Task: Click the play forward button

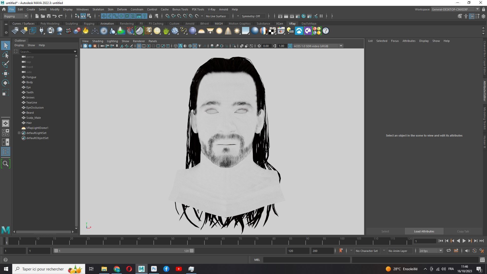Action: (x=464, y=241)
